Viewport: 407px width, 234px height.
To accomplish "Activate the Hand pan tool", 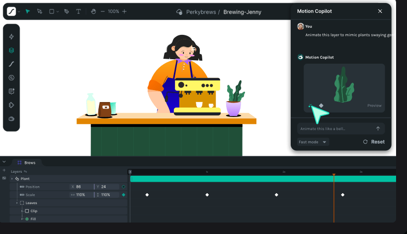I will click(x=94, y=11).
